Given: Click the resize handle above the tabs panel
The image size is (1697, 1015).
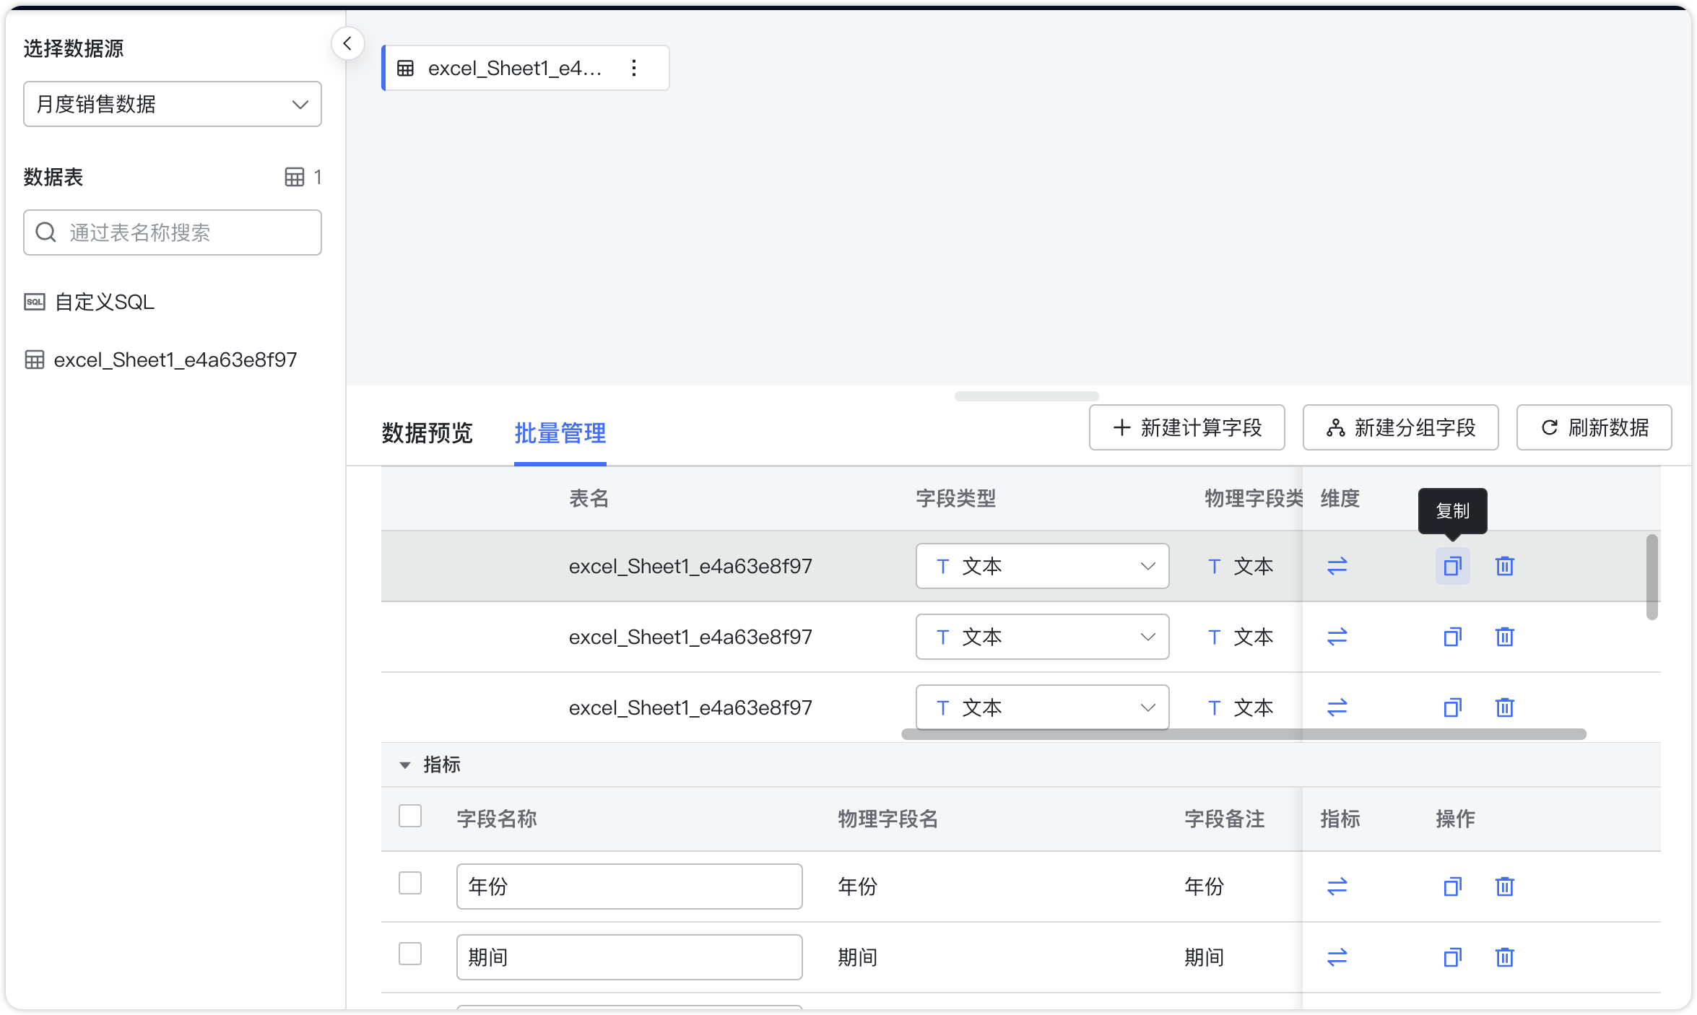Looking at the screenshot, I should pos(1027,396).
